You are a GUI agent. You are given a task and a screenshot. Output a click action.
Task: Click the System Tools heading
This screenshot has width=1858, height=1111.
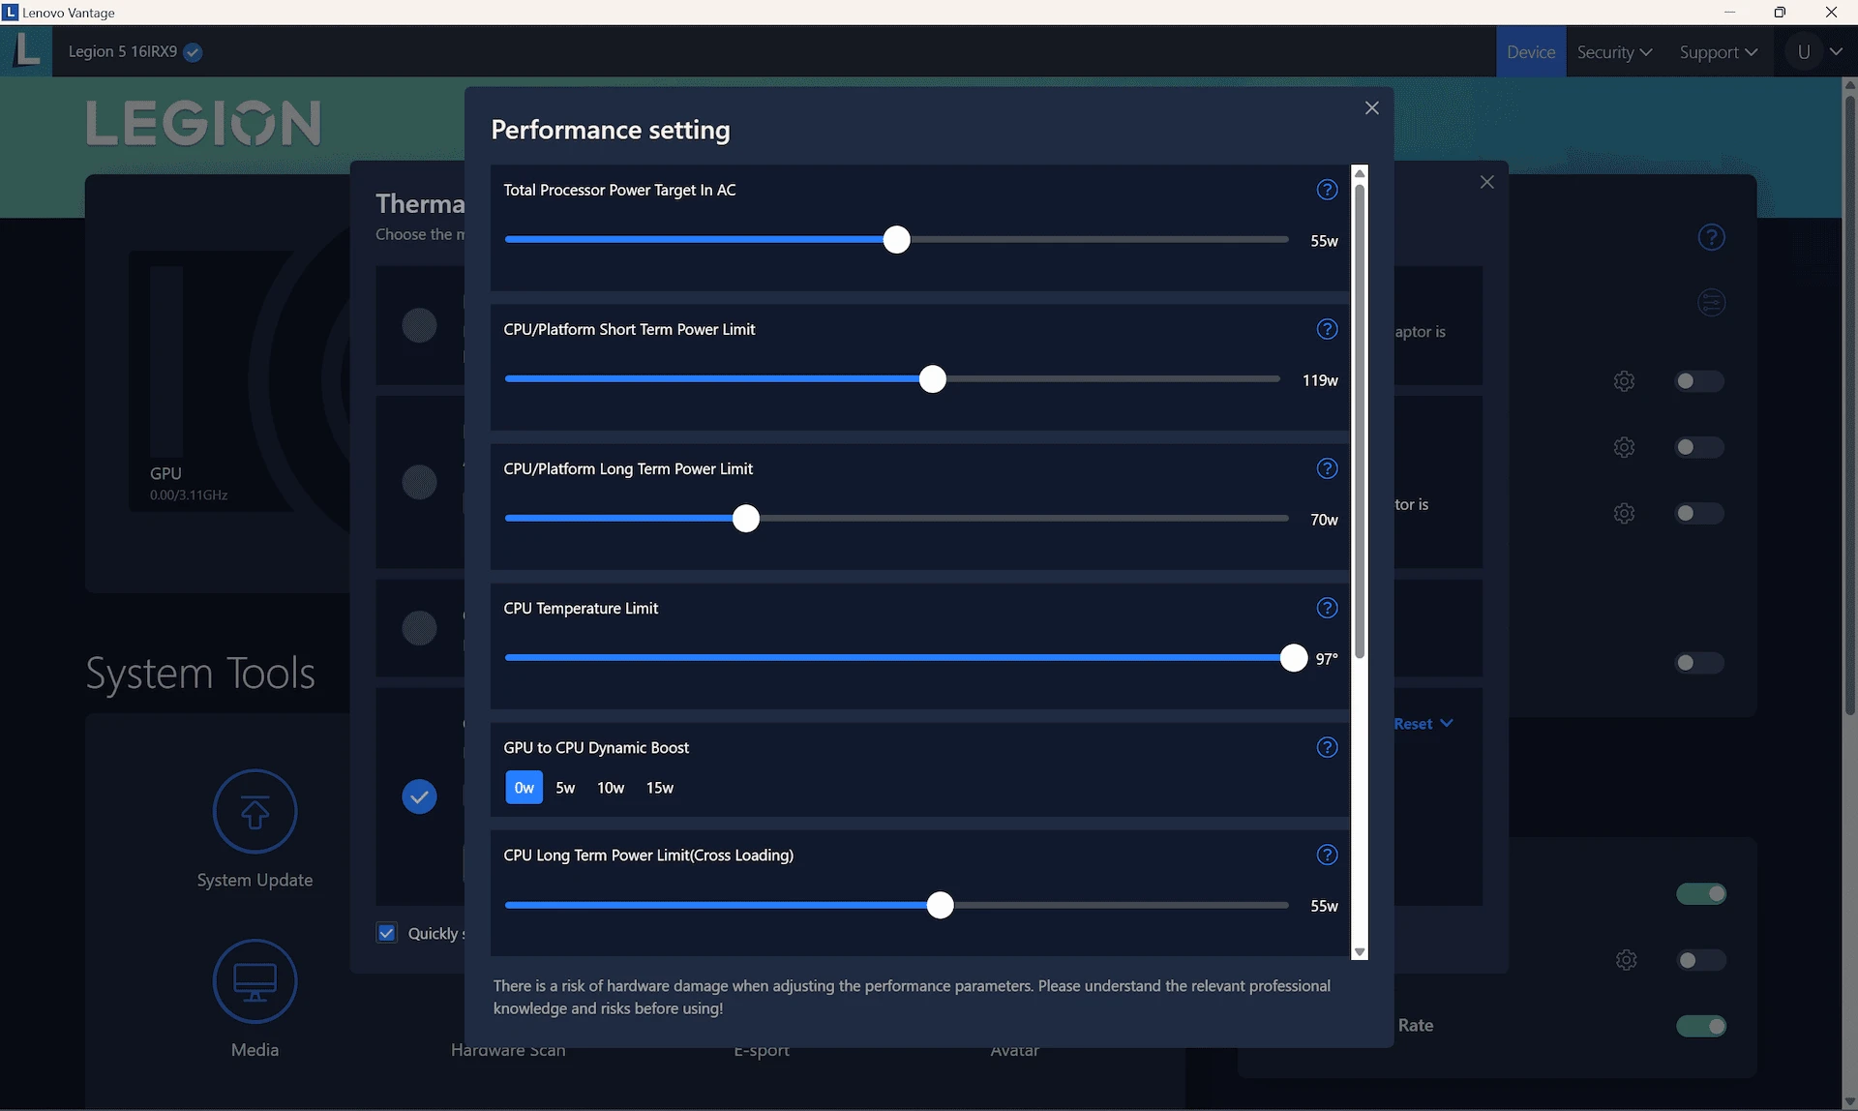[x=200, y=673]
